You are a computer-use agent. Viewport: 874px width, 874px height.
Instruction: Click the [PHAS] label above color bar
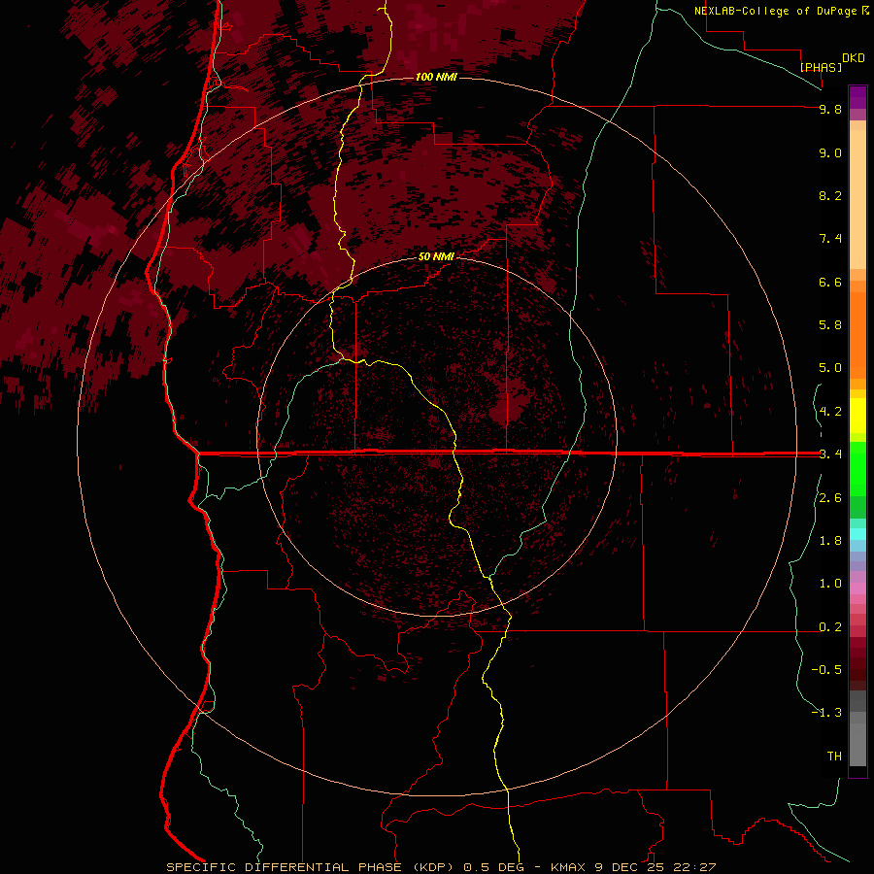821,67
